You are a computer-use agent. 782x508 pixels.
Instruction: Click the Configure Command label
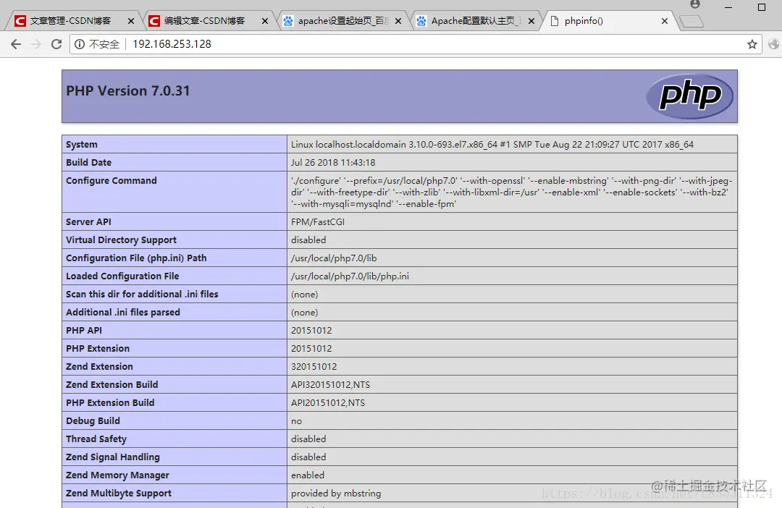pos(112,180)
